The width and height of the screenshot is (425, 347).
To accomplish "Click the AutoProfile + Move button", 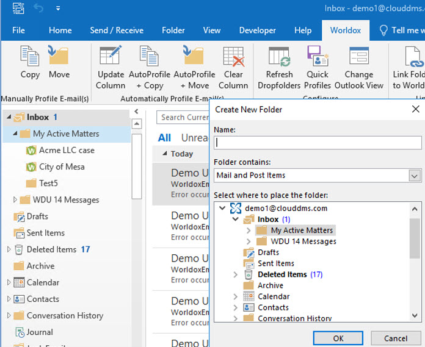I will tap(194, 68).
